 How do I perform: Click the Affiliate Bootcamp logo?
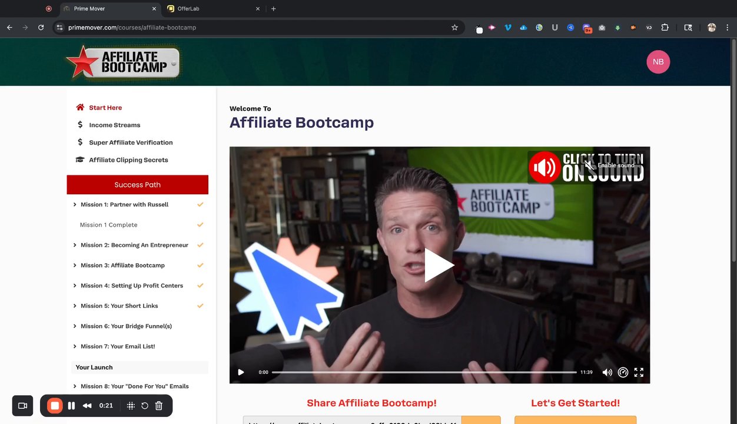123,62
